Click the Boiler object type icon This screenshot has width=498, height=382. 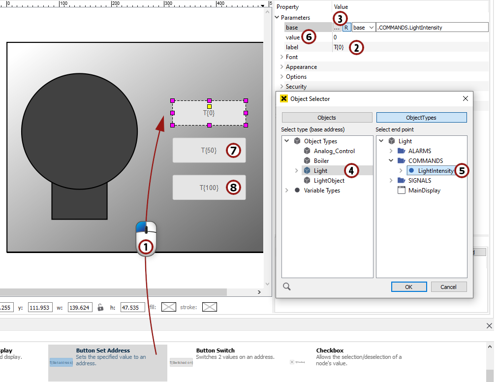tap(307, 160)
